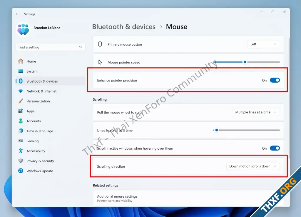This screenshot has height=217, width=301.
Task: Select Apps in the sidebar
Action: (x=51, y=111)
